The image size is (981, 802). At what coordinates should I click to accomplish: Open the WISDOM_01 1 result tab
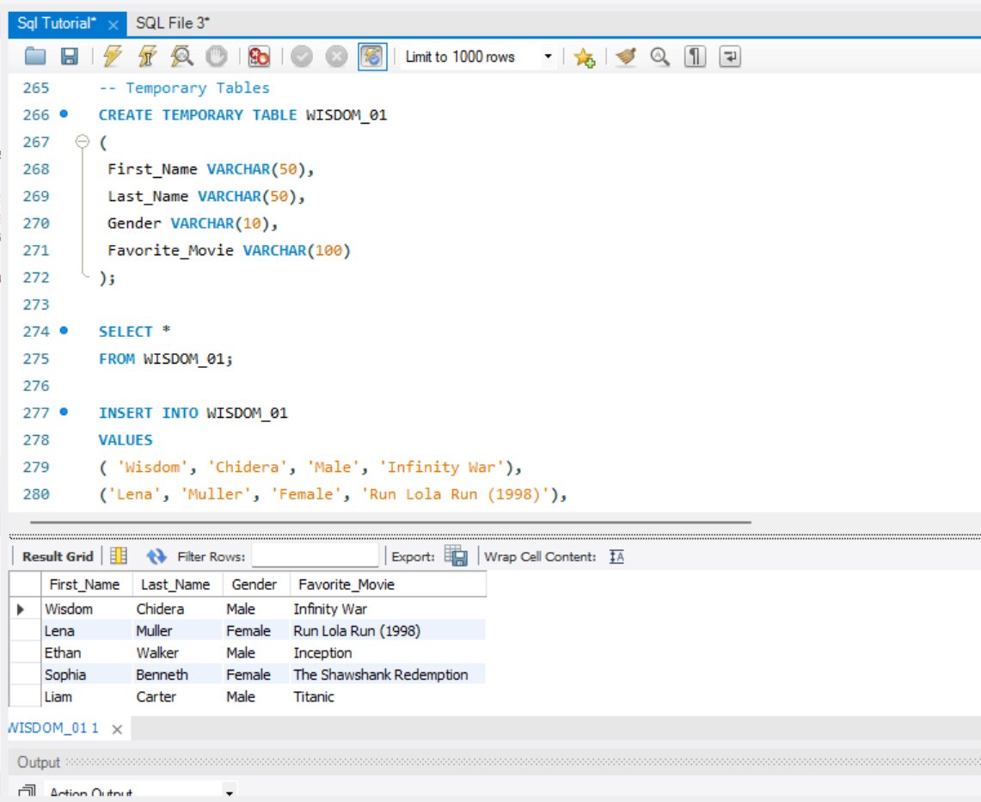53,728
